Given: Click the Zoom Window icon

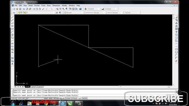Looking at the screenshot, I should (x=63, y=9).
